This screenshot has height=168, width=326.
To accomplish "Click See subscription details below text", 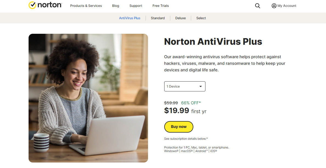I will coord(186,139).
